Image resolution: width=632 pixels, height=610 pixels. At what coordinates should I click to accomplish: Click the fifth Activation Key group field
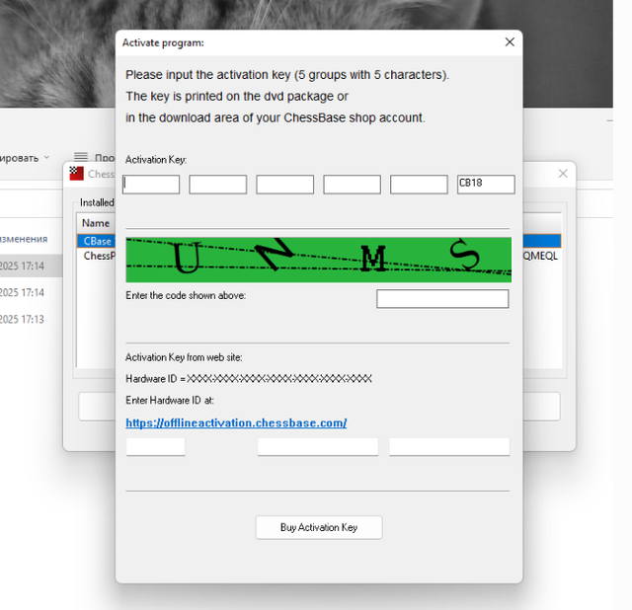[x=419, y=185]
